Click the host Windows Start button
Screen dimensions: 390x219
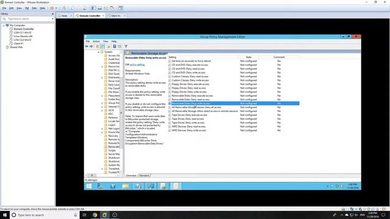[x=5, y=215]
